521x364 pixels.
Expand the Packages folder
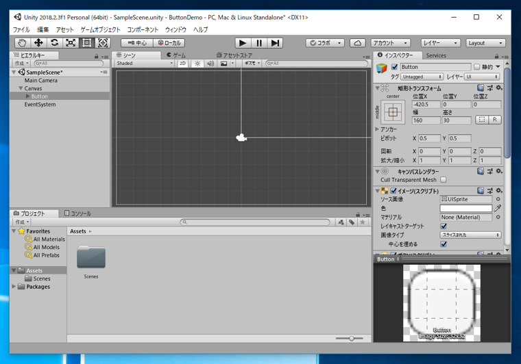pyautogui.click(x=14, y=287)
